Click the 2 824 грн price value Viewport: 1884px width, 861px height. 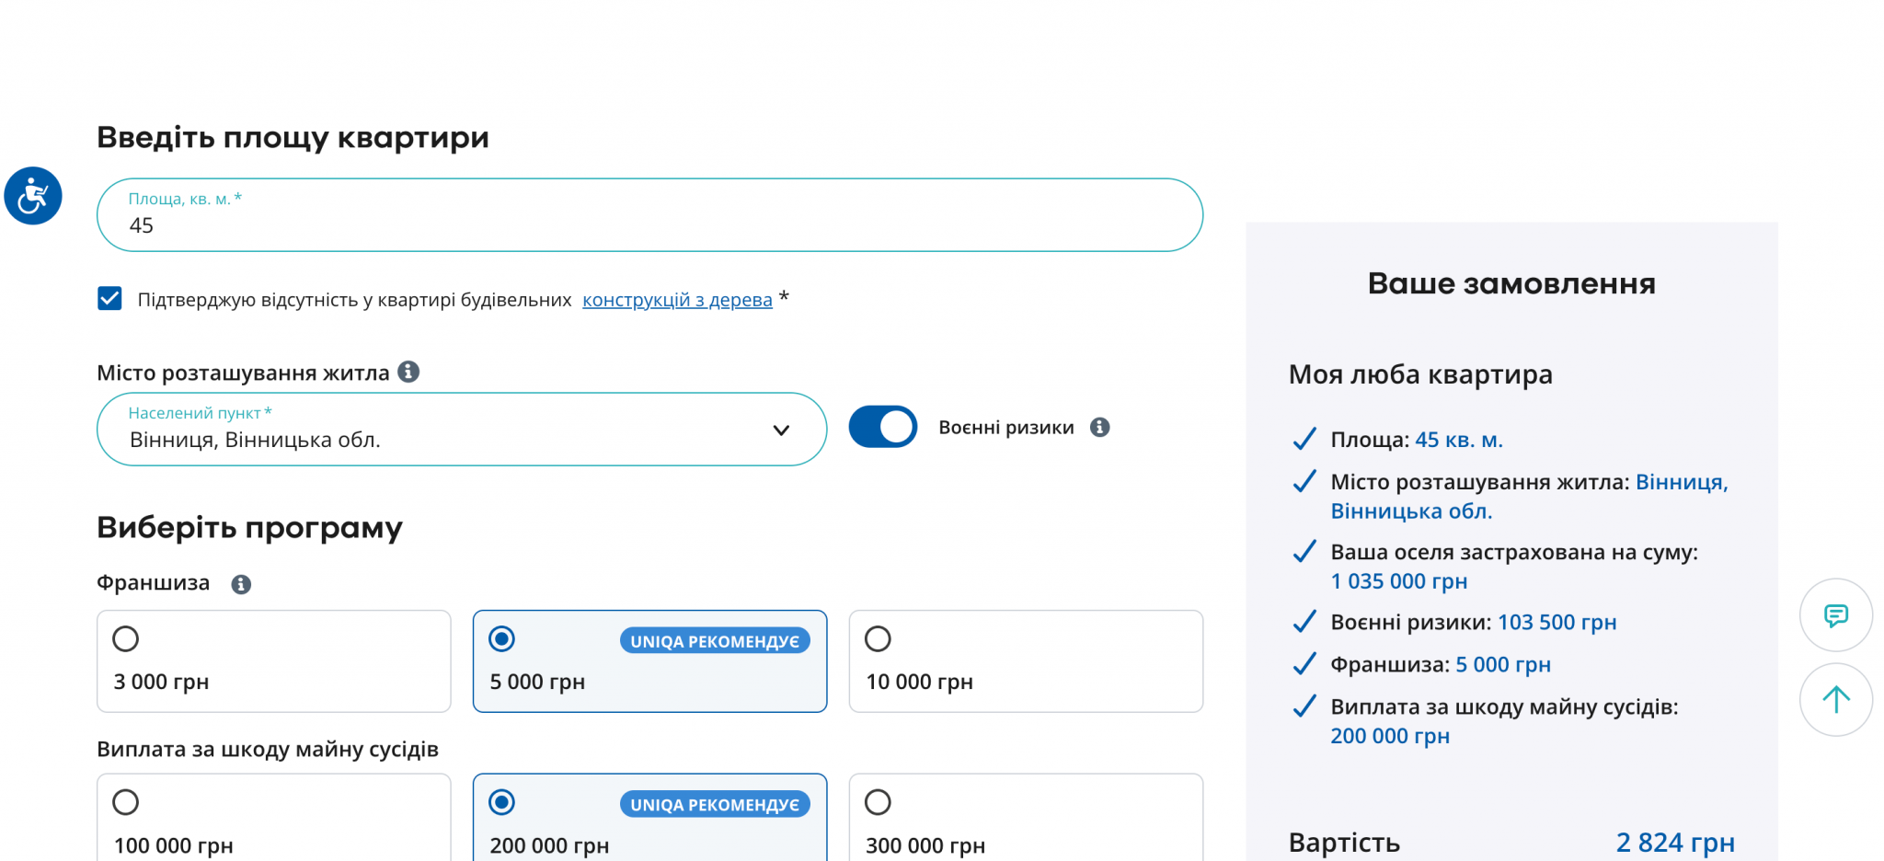(x=1674, y=842)
